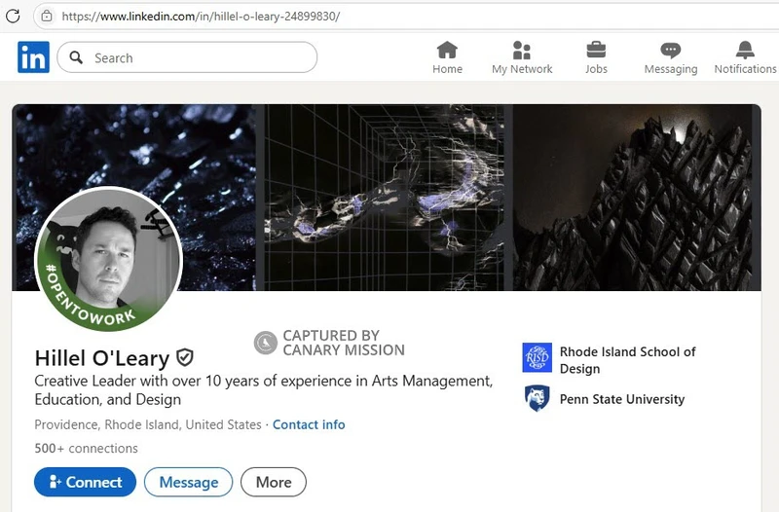View Notifications
Screen dimensions: 779x512
(x=745, y=57)
